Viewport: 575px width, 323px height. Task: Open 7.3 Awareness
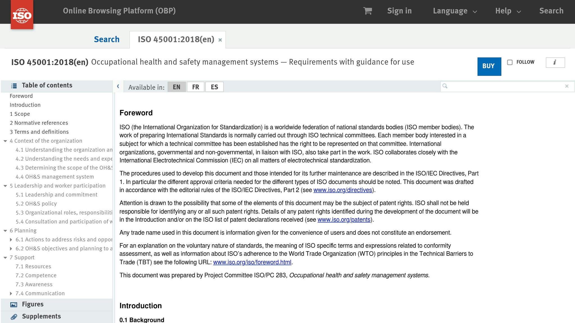pyautogui.click(x=34, y=284)
